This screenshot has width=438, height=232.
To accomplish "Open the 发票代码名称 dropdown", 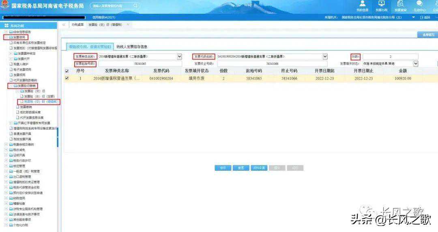I will pyautogui.click(x=325, y=57).
